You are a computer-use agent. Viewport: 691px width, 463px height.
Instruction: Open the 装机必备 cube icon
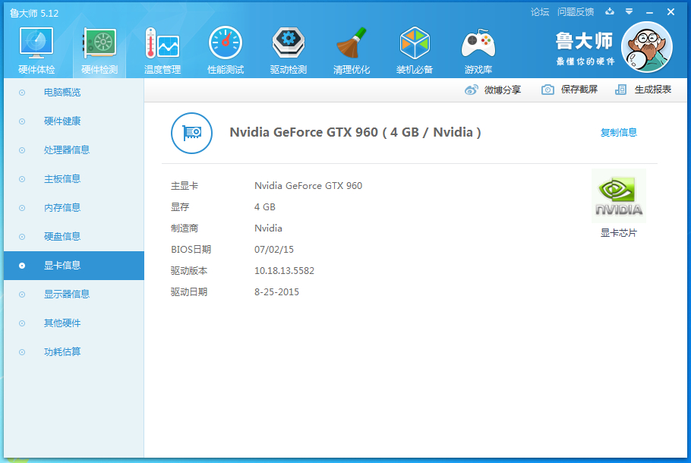415,43
